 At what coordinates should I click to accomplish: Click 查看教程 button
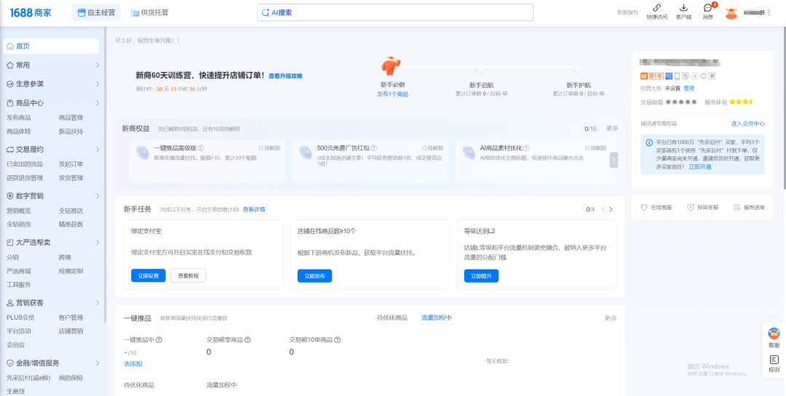[188, 276]
